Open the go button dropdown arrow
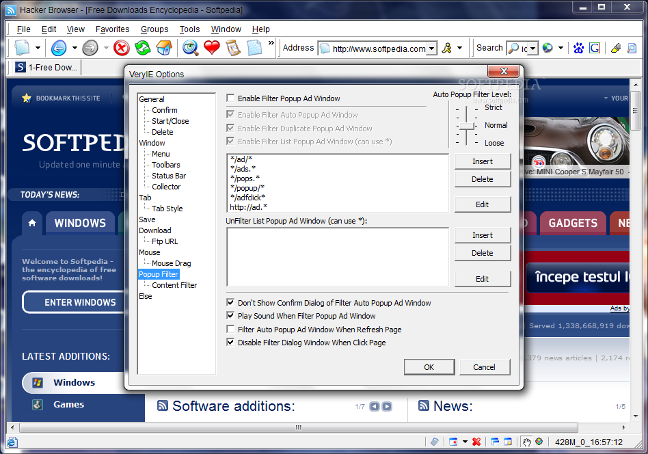This screenshot has width=648, height=454. pyautogui.click(x=459, y=49)
